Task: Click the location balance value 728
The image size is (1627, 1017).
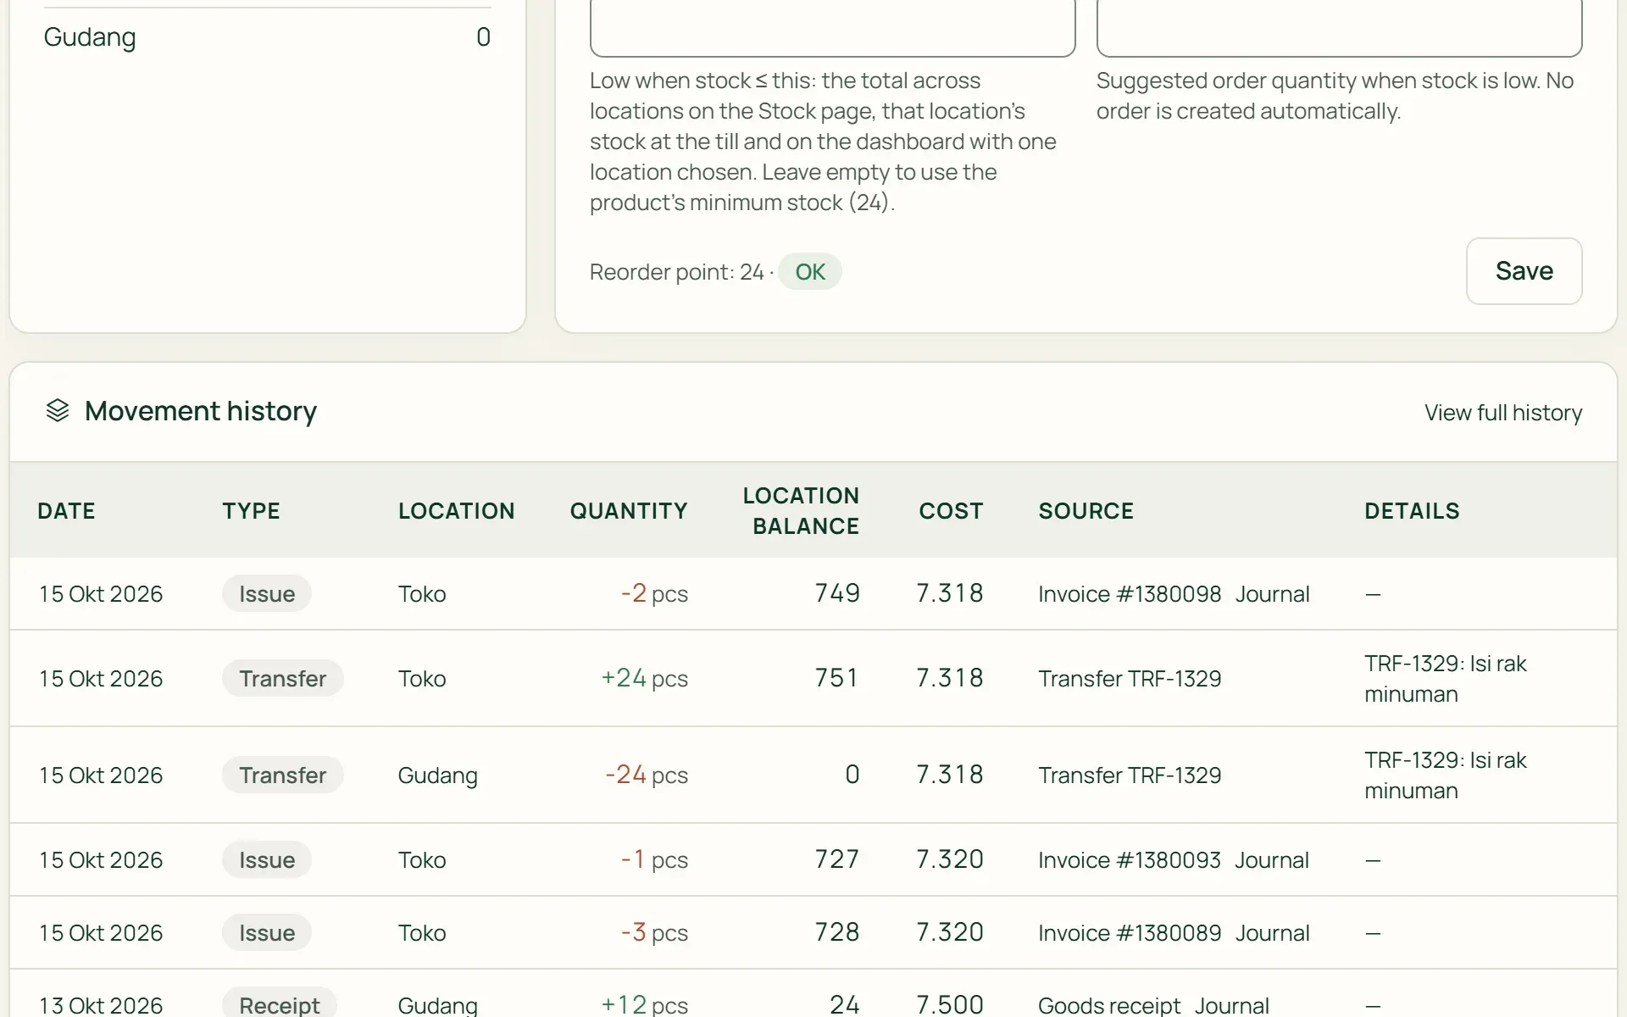Action: tap(837, 932)
